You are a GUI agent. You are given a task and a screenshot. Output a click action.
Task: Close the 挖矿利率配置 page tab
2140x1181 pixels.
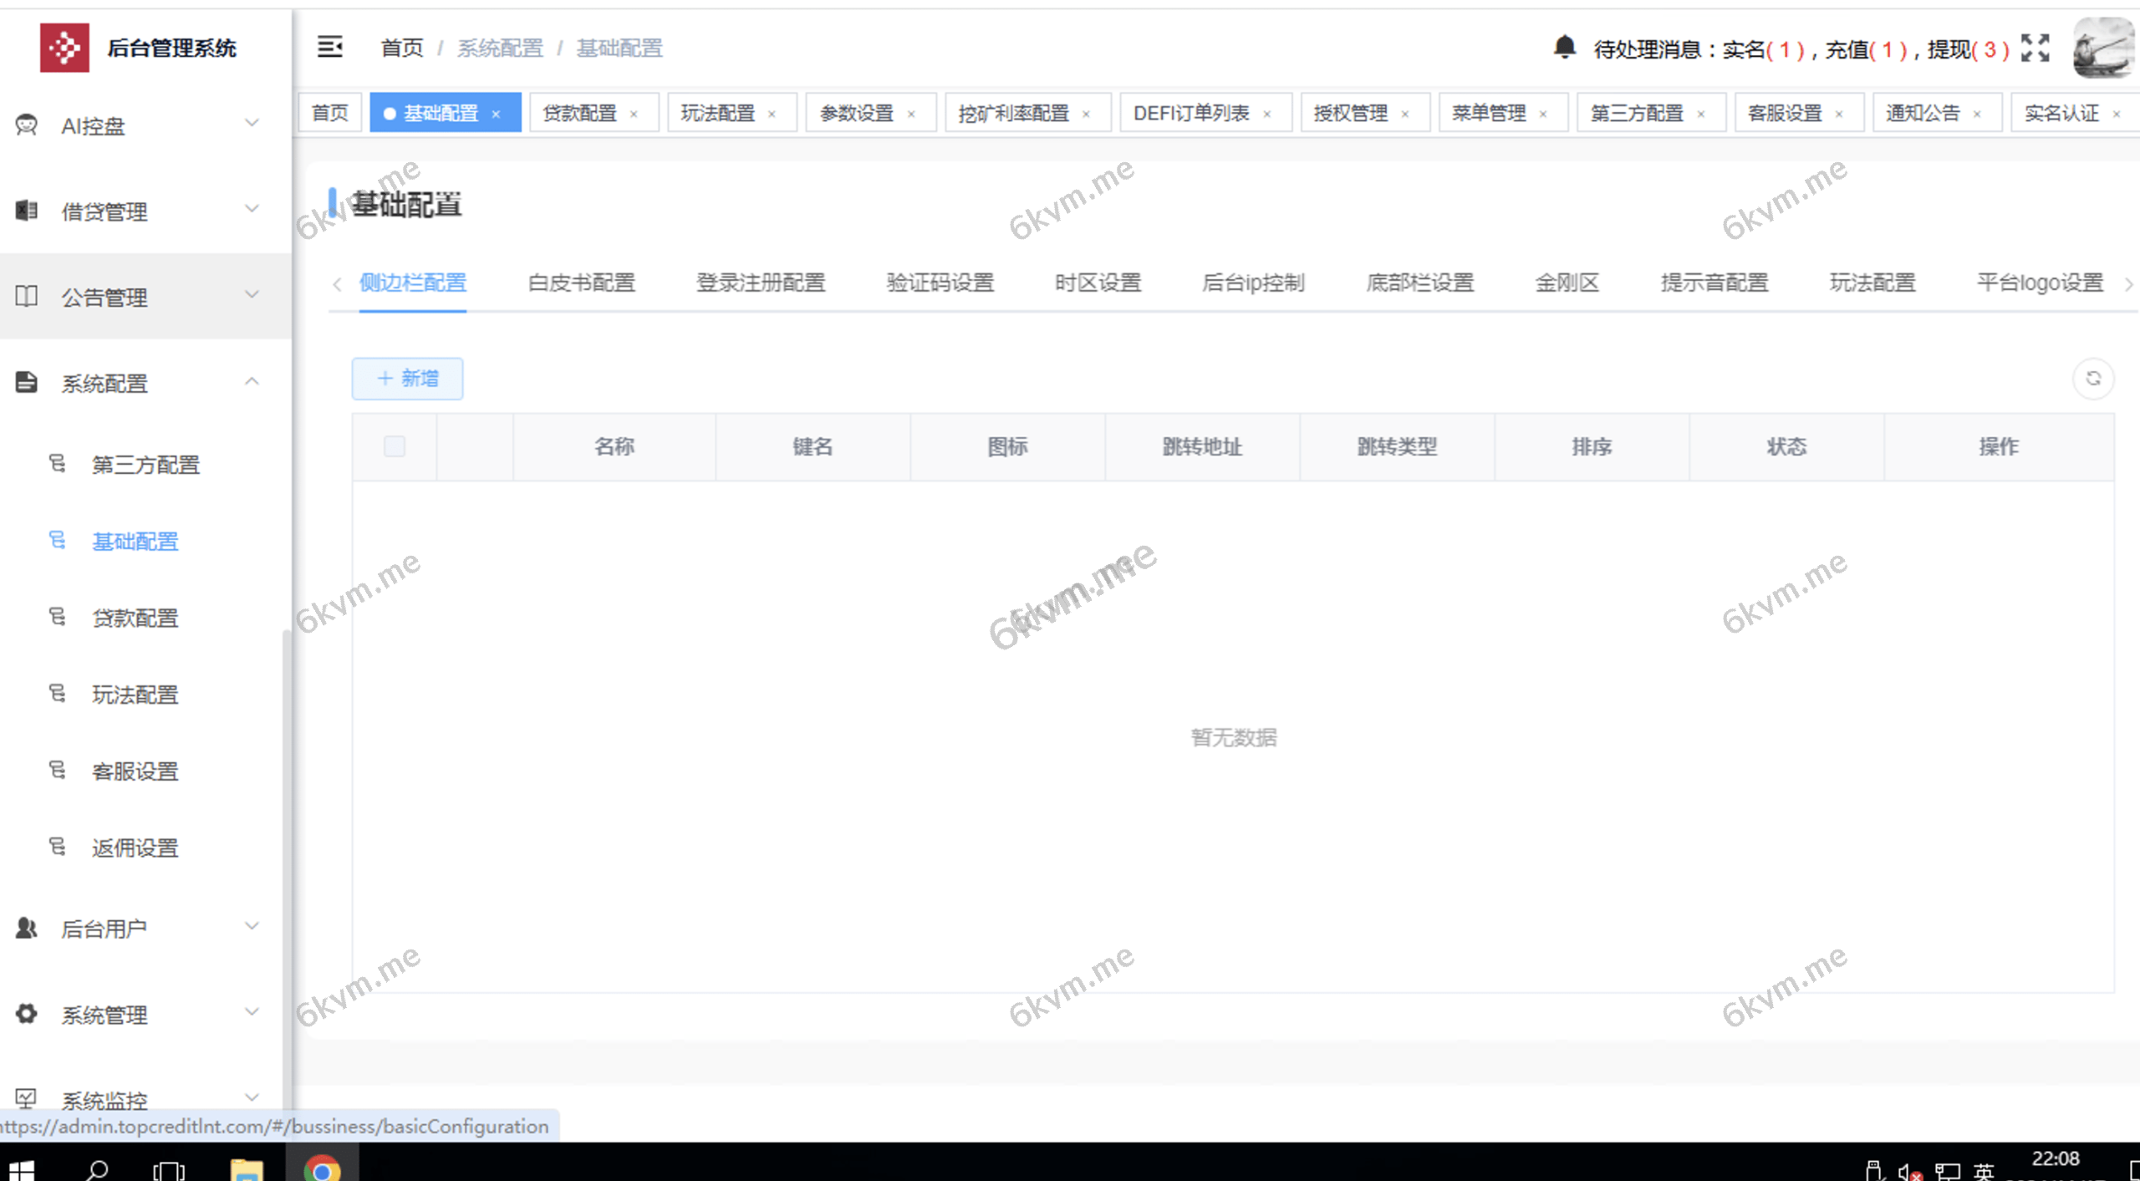pos(1086,114)
